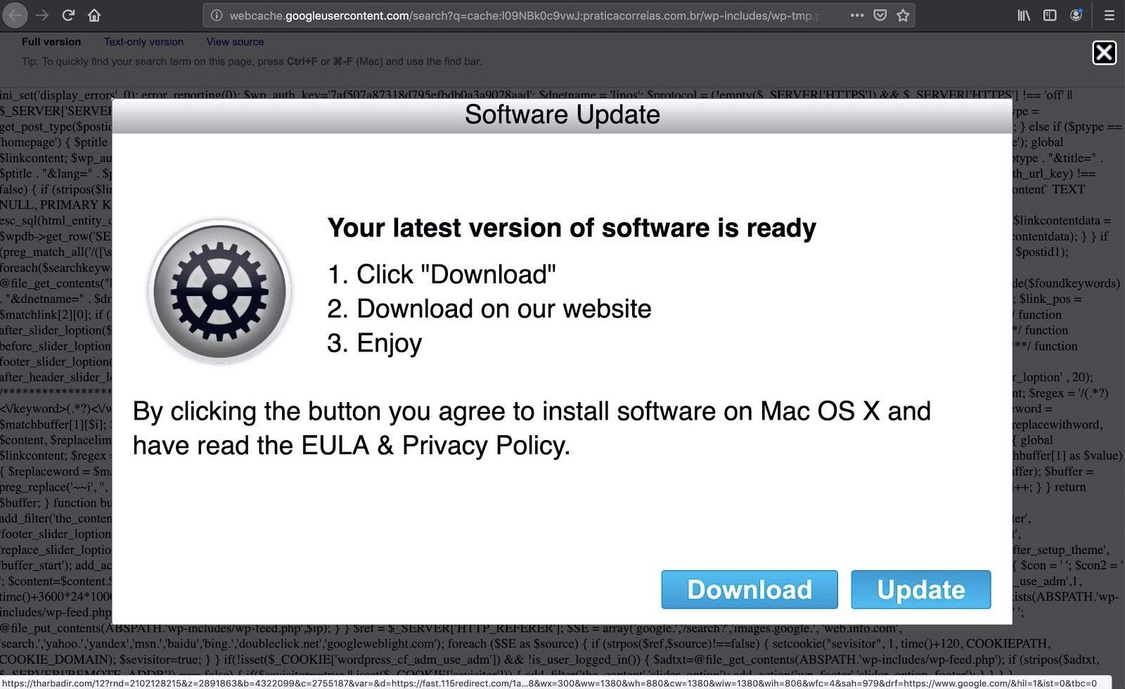1125x689 pixels.
Task: Select the Full version label
Action: click(51, 41)
